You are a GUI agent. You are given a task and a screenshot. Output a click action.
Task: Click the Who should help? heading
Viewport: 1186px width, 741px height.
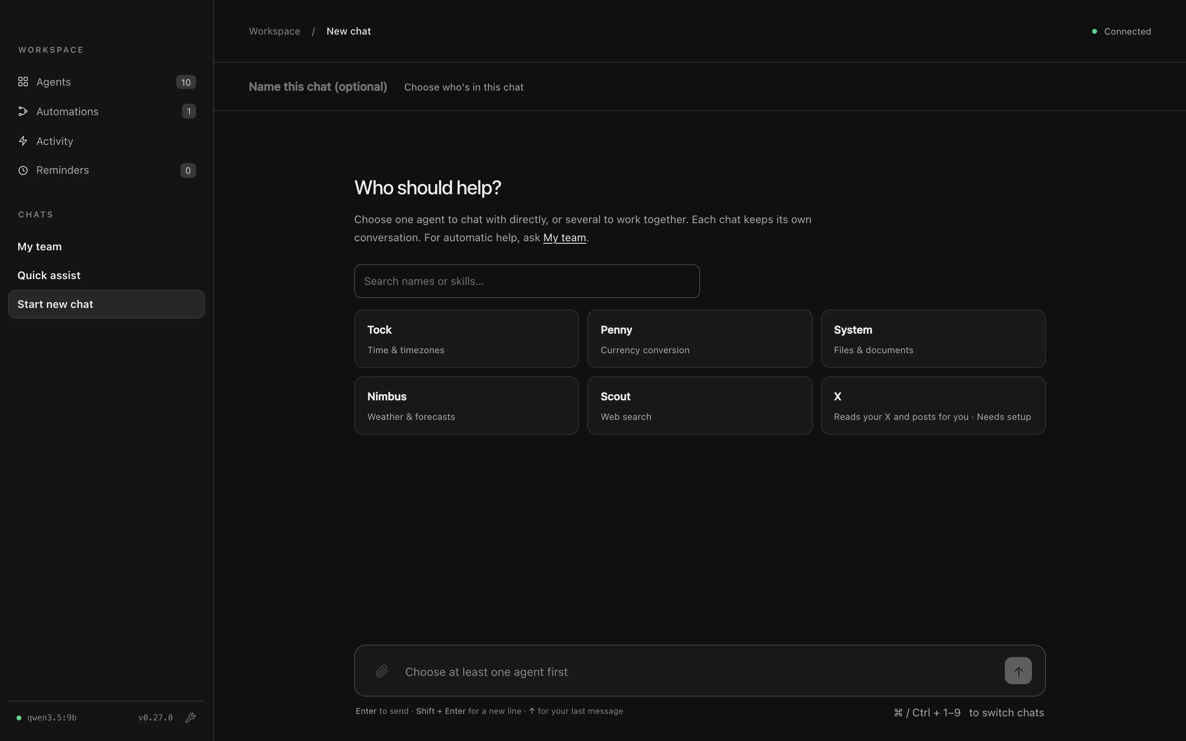(427, 188)
